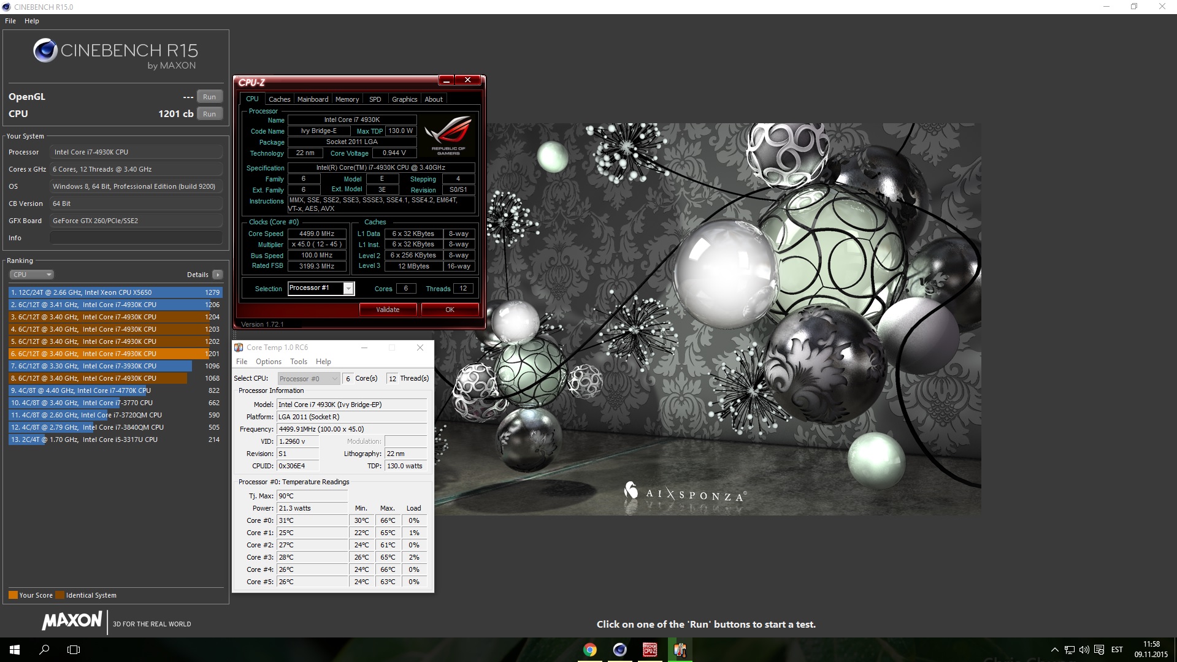1177x662 pixels.
Task: Expand ranking Details arrow
Action: (218, 275)
